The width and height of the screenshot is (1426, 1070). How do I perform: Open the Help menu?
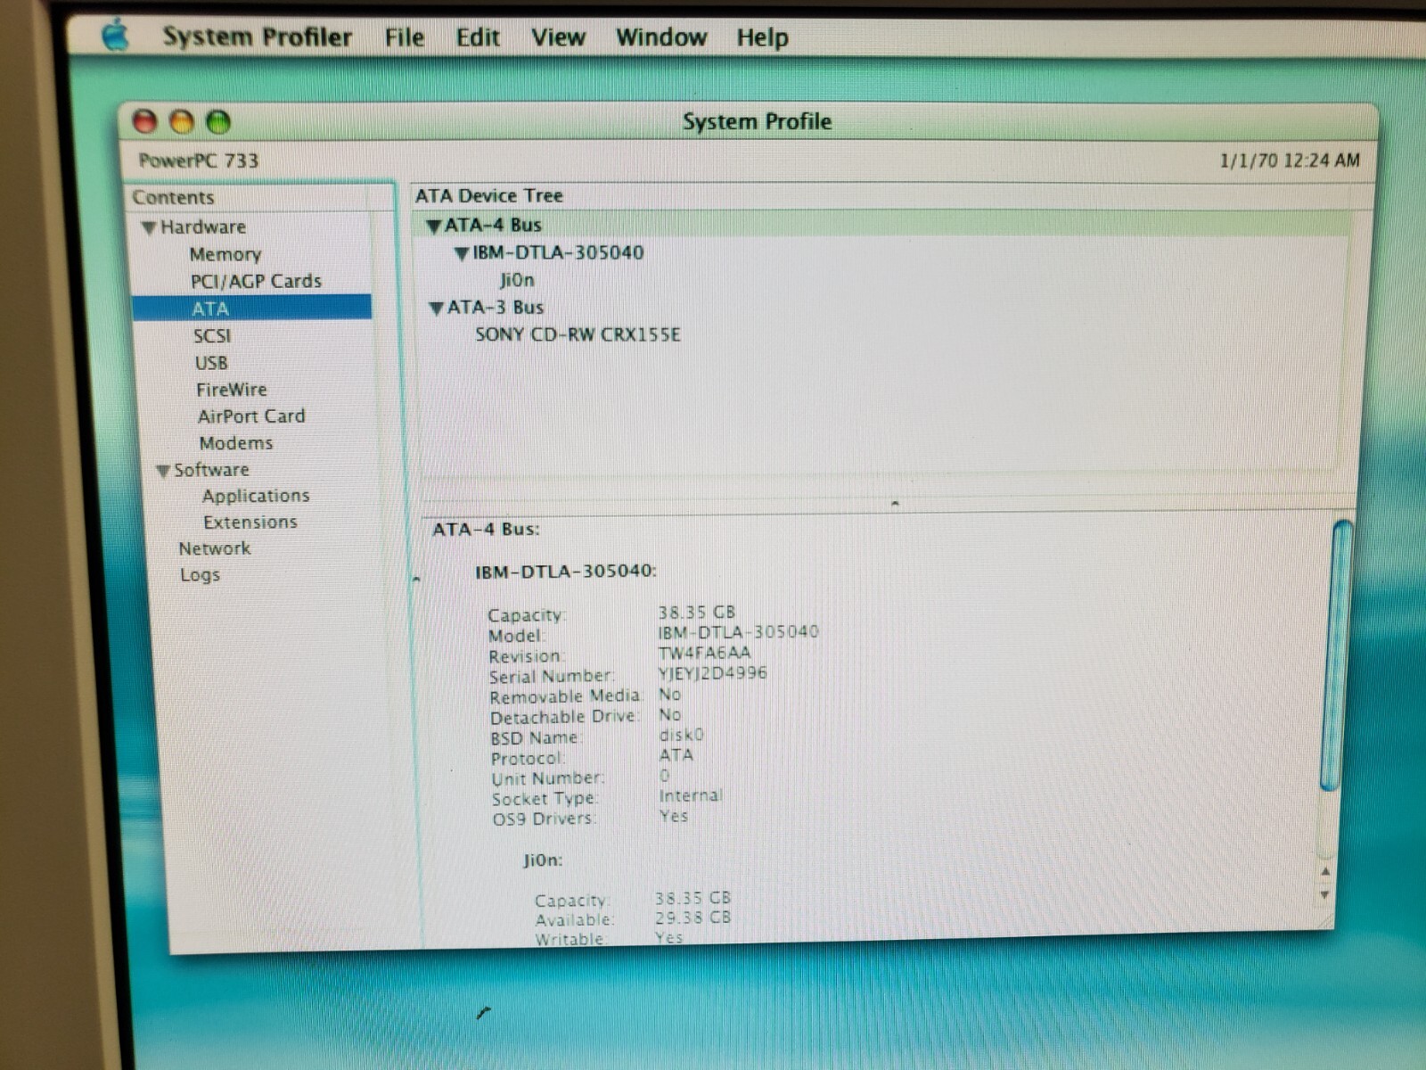click(762, 37)
